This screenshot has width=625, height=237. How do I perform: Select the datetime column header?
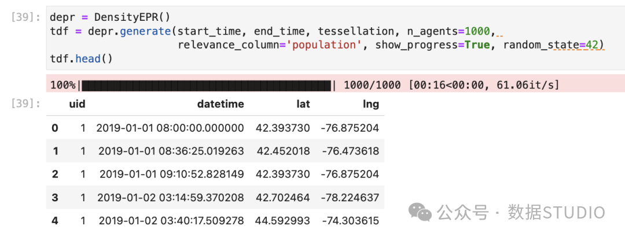point(220,104)
